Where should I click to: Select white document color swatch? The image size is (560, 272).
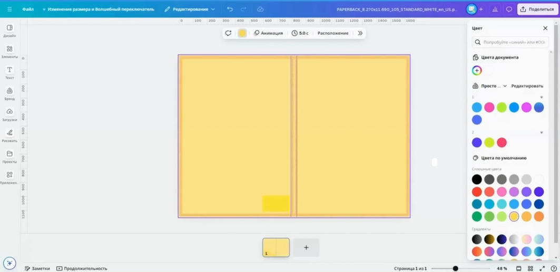click(489, 70)
